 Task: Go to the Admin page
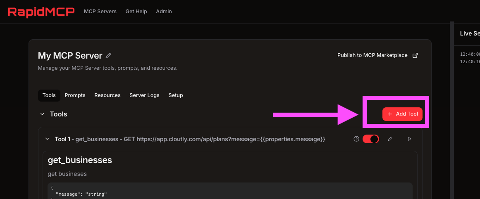(164, 12)
